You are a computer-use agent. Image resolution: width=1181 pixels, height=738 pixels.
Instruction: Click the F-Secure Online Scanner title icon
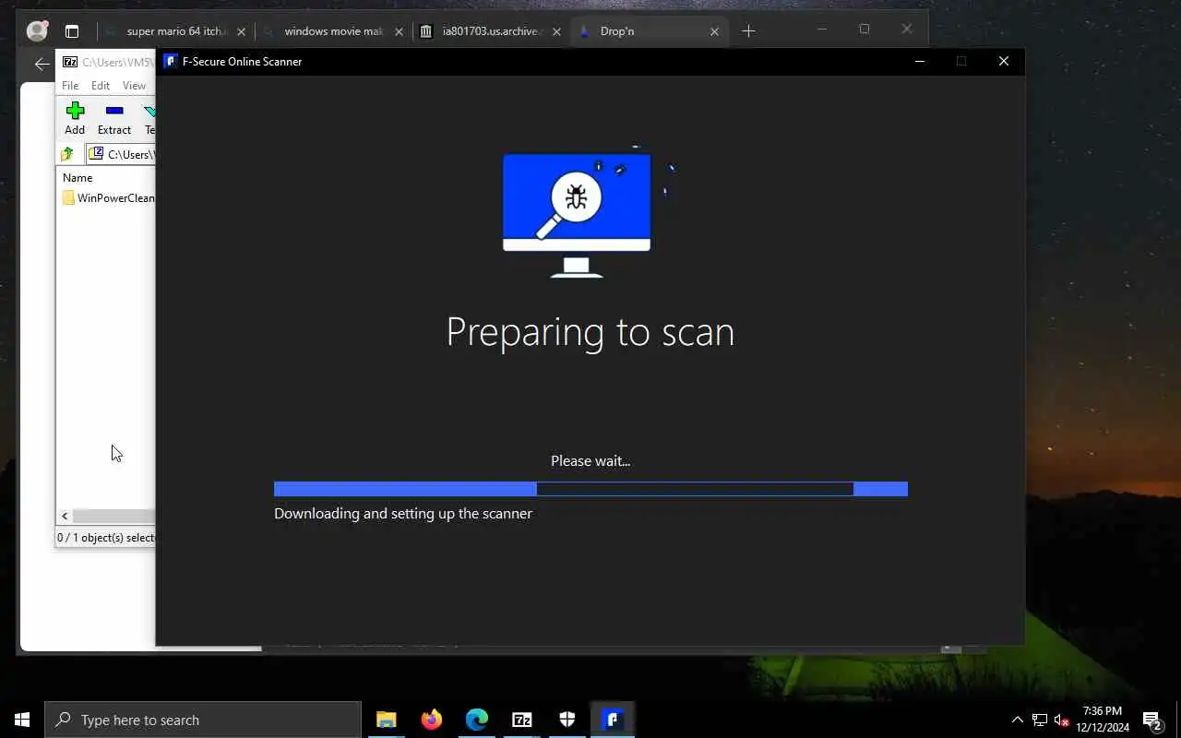[x=170, y=62]
